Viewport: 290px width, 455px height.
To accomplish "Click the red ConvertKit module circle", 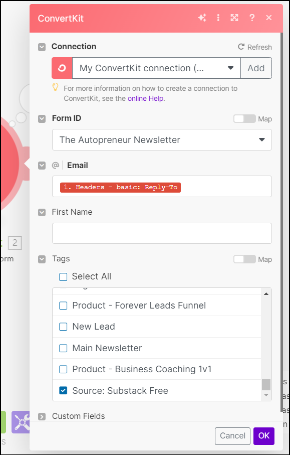I will click(9, 163).
